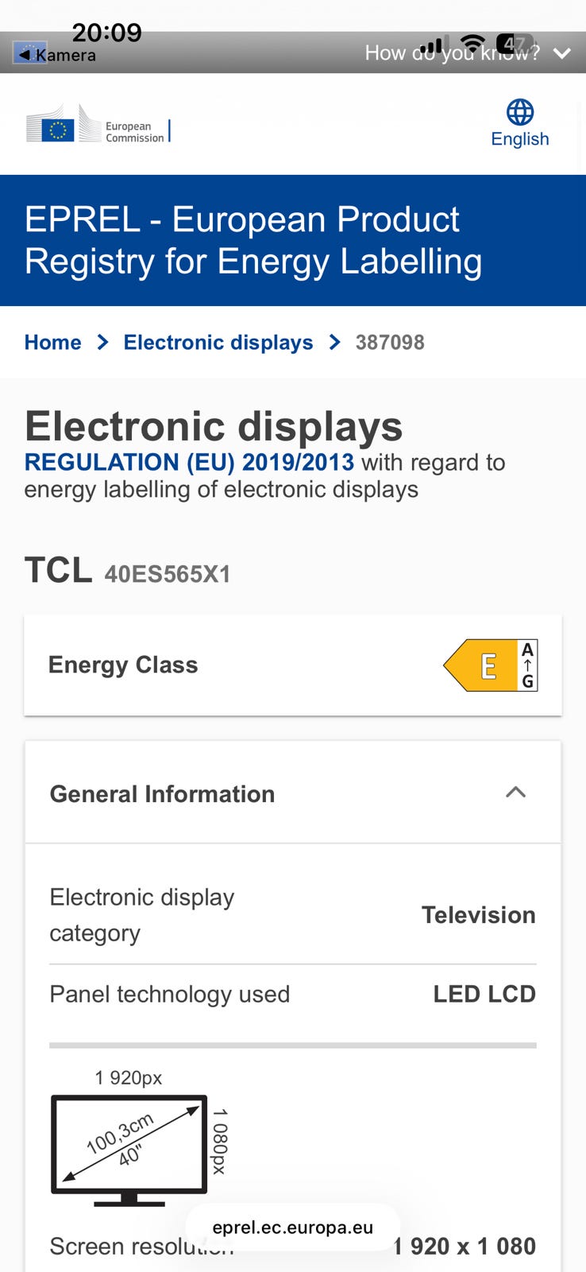Click the chevron after Electronic displays breadcrumb
The image size is (586, 1272).
(334, 343)
